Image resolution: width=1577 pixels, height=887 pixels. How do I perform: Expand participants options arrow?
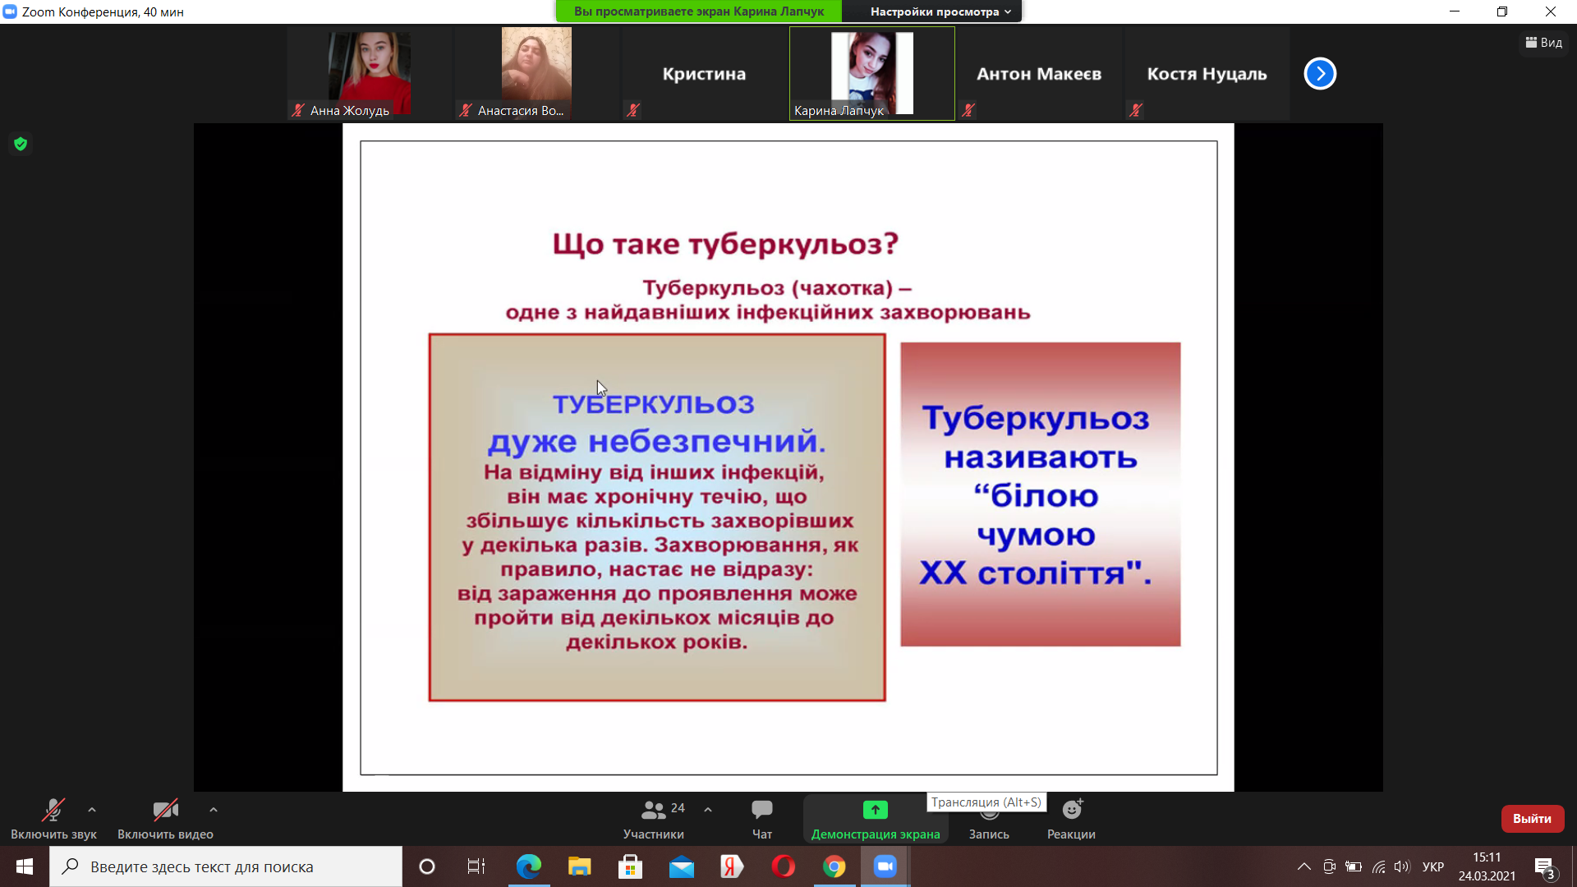coord(708,810)
